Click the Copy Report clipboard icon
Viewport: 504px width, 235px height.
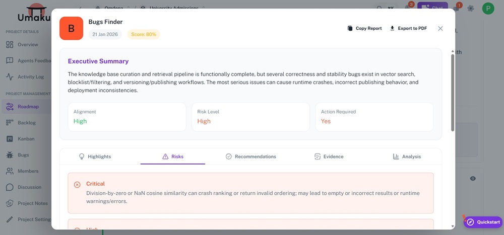coord(350,28)
